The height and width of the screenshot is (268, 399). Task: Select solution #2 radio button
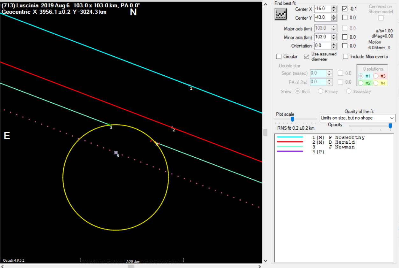(x=361, y=83)
